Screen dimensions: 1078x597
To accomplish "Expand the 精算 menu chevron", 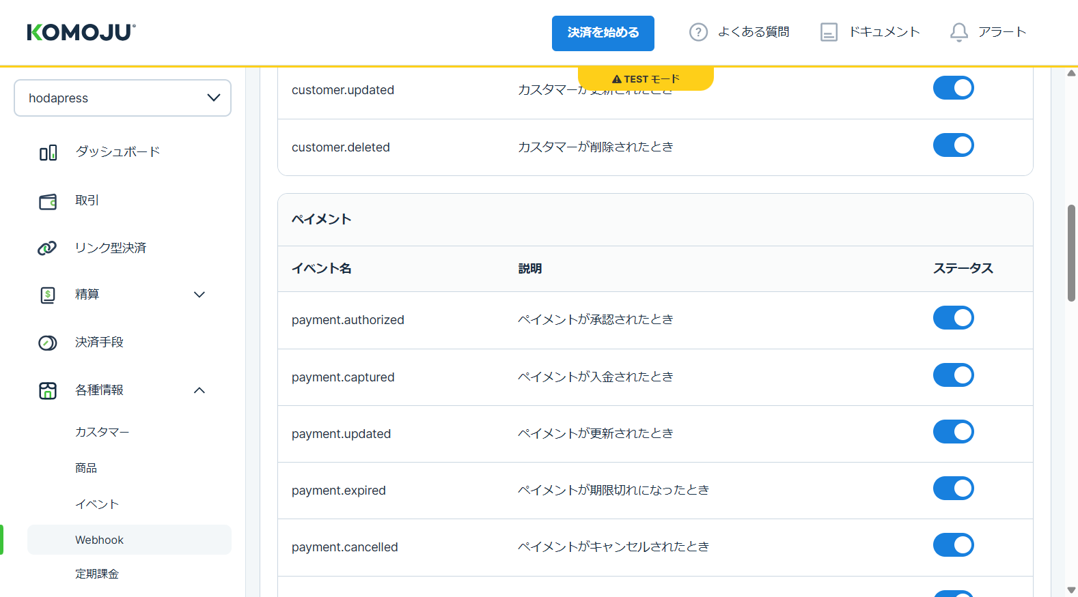I will coord(199,295).
